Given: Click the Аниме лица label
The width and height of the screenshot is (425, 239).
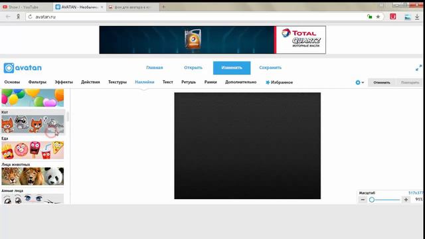Looking at the screenshot, I should pos(12,191).
